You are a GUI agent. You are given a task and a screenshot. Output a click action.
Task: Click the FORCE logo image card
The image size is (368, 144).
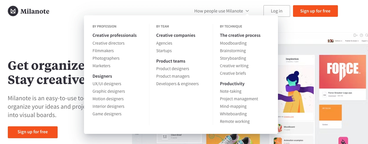point(342,72)
